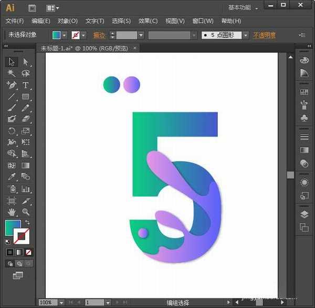Set the paint mode to None
315x308 pixels.
click(x=29, y=252)
